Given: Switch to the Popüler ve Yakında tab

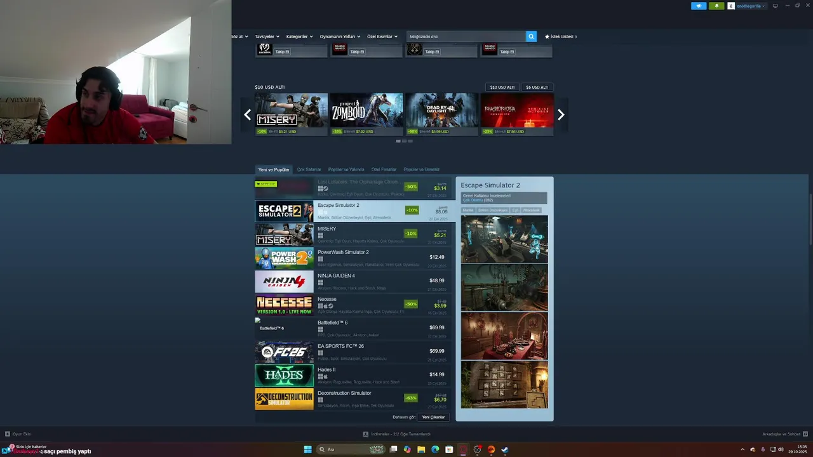Looking at the screenshot, I should coord(346,169).
